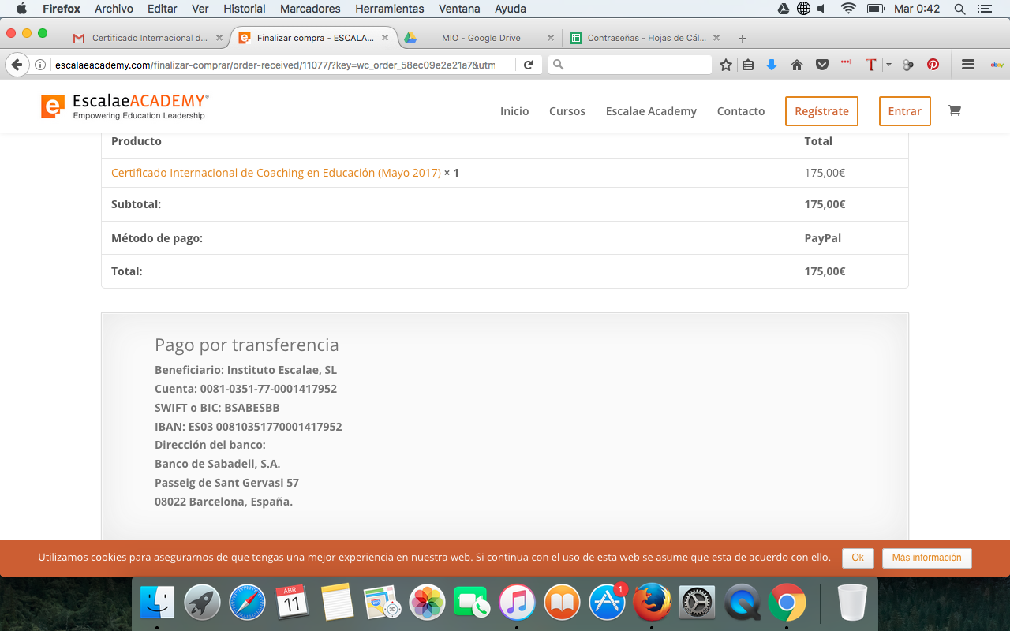Viewport: 1010px width, 631px height.
Task: Open Cursos in site navigation
Action: coord(567,111)
